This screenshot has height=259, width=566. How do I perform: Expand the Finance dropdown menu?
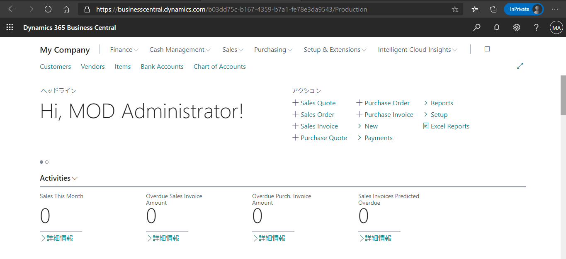click(124, 49)
